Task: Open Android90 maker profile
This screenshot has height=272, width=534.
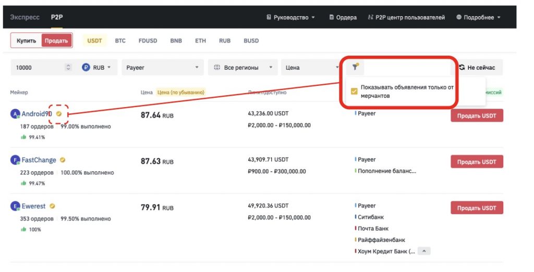Action: pyautogui.click(x=37, y=114)
